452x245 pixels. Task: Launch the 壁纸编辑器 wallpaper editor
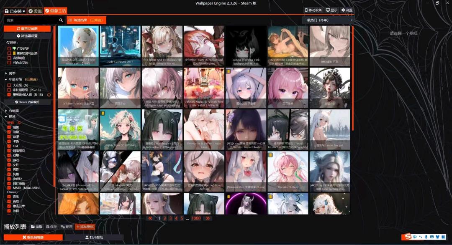(33, 237)
